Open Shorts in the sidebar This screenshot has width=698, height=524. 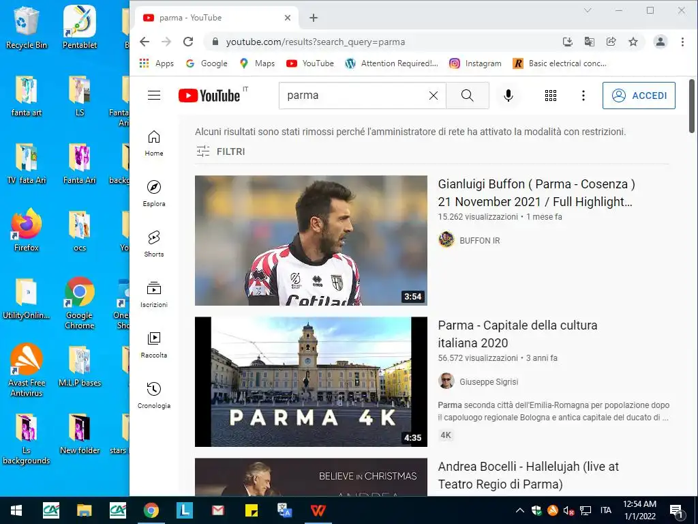pyautogui.click(x=154, y=244)
